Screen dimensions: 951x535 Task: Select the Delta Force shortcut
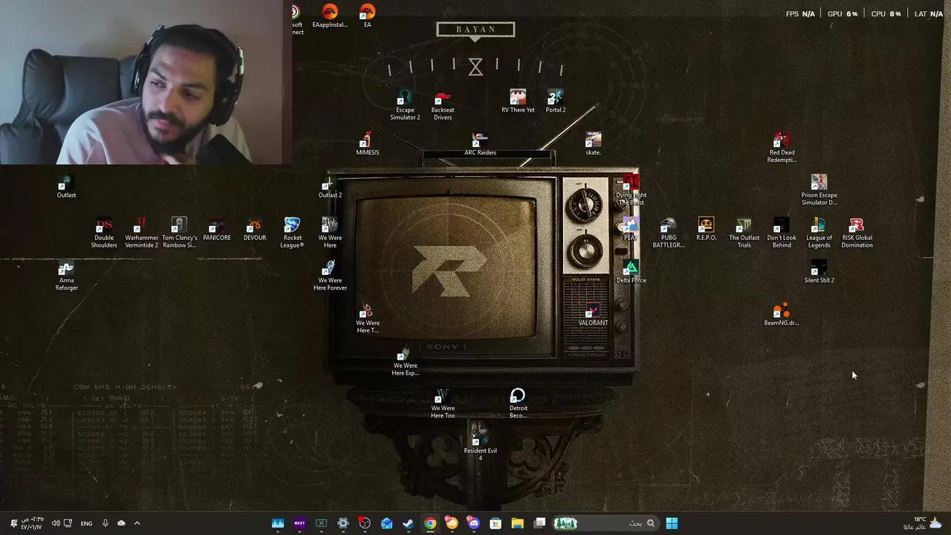(631, 272)
